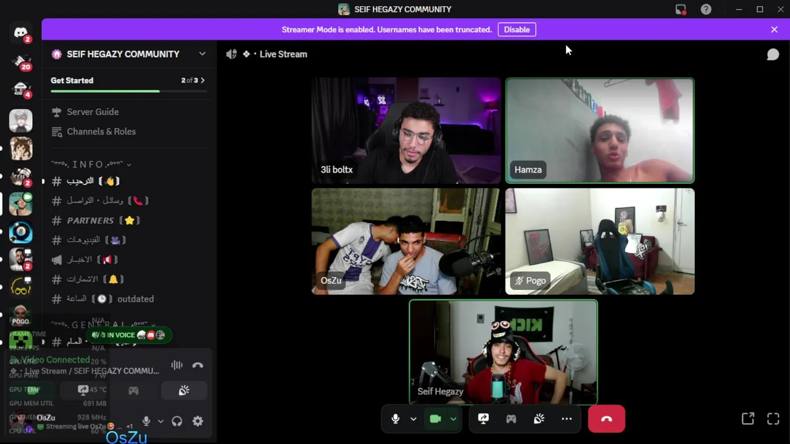Click Live Stream channel title header
This screenshot has width=790, height=444.
283,54
